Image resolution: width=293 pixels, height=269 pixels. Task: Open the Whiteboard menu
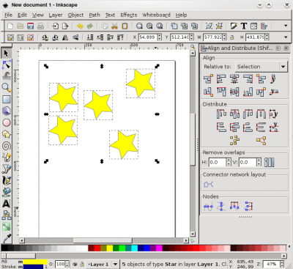pos(156,15)
